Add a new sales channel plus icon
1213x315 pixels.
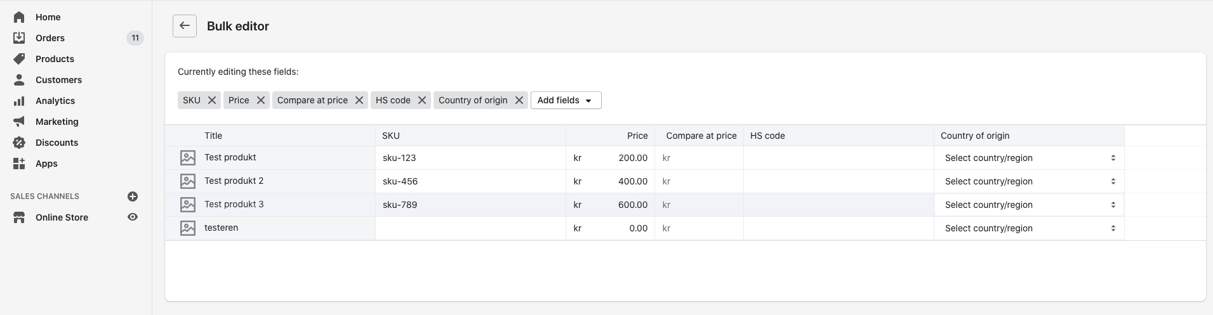133,196
